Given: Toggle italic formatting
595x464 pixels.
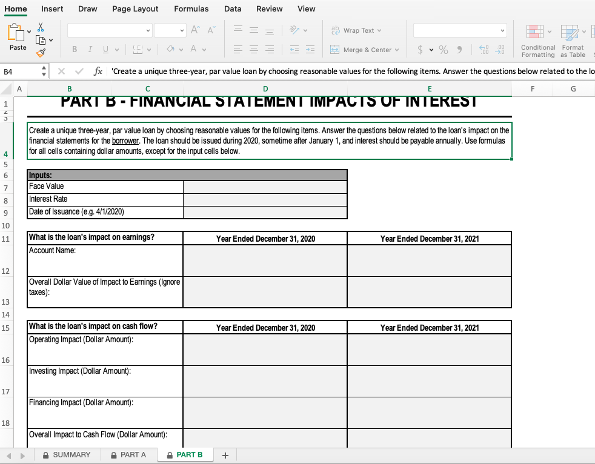Looking at the screenshot, I should click(90, 49).
